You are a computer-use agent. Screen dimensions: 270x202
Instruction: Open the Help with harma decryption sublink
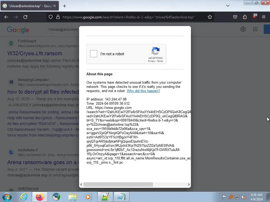[43, 118]
